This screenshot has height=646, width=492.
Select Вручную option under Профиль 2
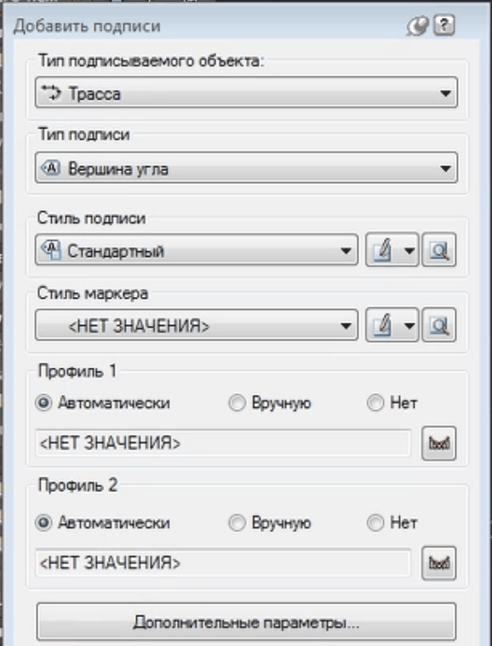click(x=270, y=523)
